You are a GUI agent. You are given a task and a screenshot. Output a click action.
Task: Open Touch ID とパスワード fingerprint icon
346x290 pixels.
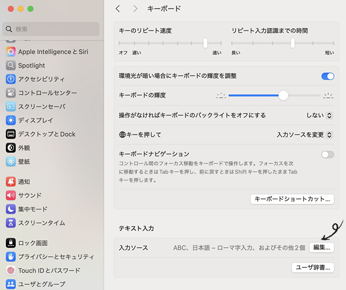(11, 270)
